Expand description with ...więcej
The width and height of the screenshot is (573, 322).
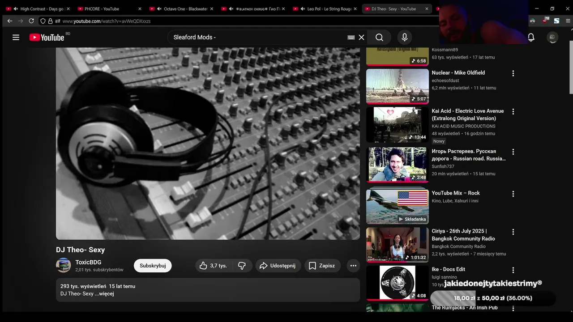(104, 294)
